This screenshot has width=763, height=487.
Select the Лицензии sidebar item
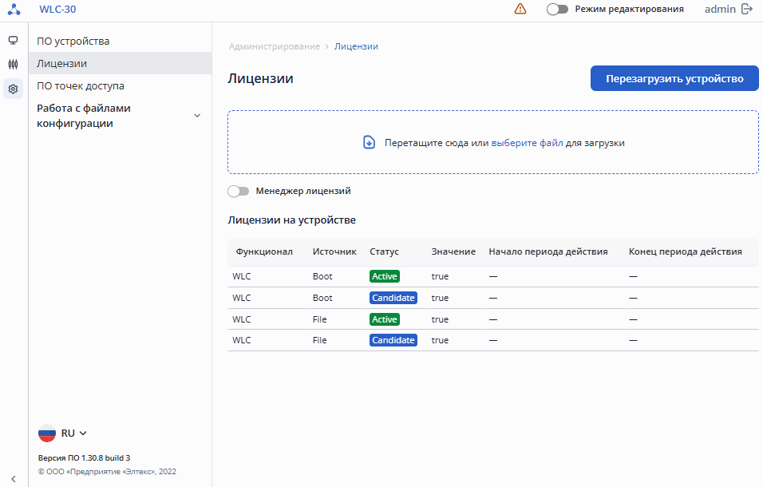coord(62,63)
